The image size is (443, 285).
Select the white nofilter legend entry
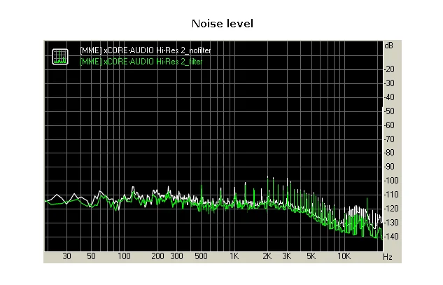coord(146,50)
